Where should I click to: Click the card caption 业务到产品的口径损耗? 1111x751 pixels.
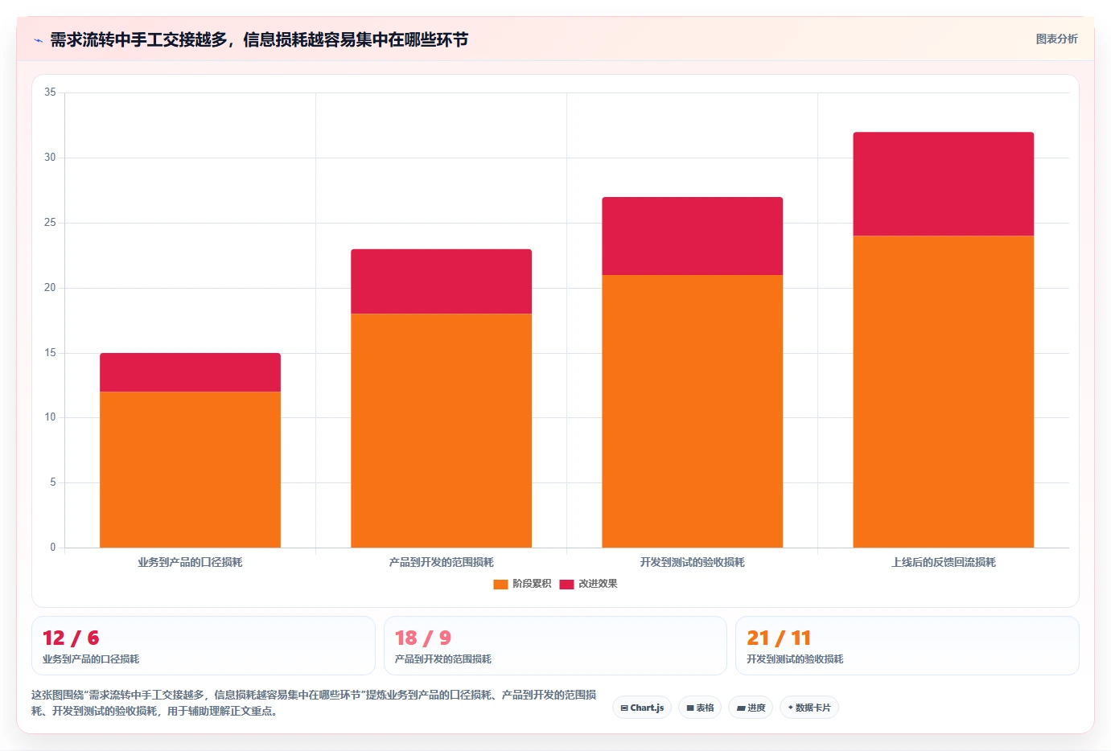tap(91, 659)
